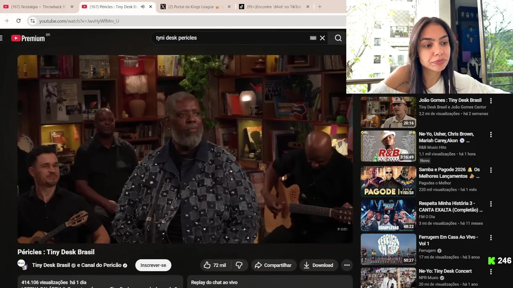This screenshot has width=513, height=288.
Task: Click the 'Péricles : Tiny Desk Brasil' video title
Action: click(56, 252)
